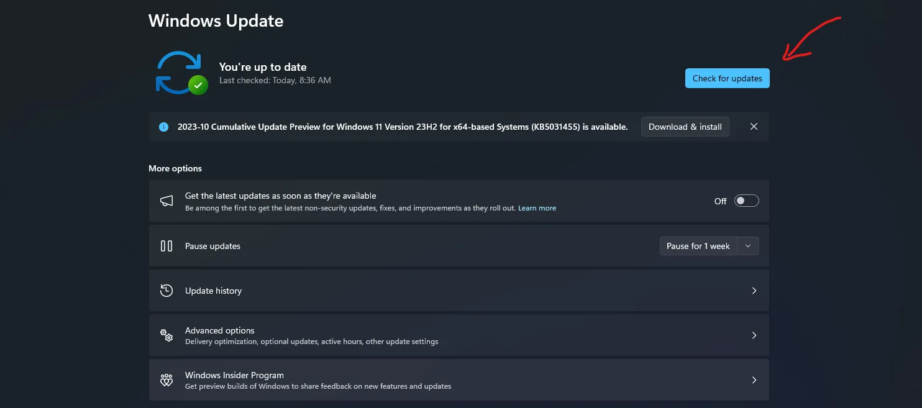Click the info icon beside KB5031455 notice
Viewport: 922px width, 408px height.
[164, 127]
